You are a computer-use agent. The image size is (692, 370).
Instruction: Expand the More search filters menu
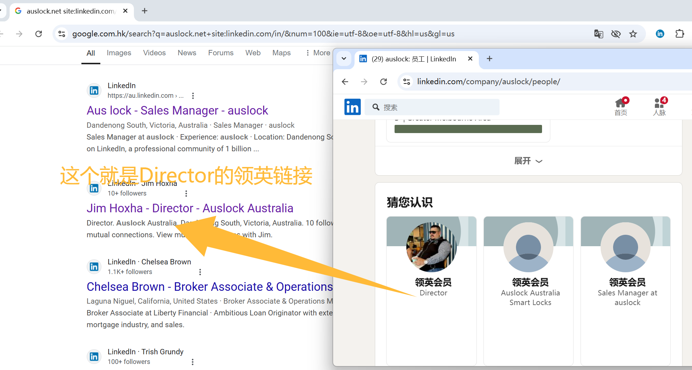318,53
